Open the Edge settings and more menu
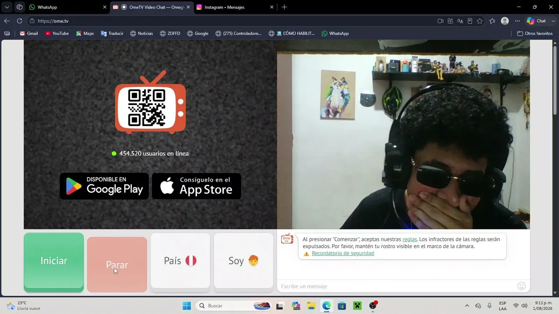 [518, 21]
